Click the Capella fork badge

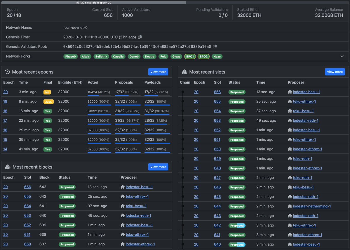pyautogui.click(x=118, y=56)
